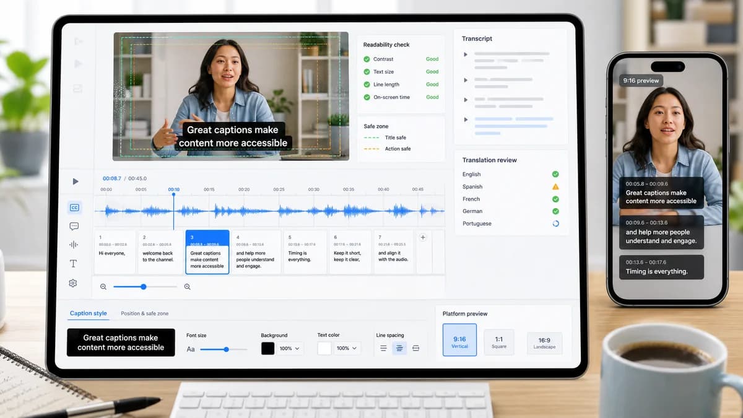Choose the widest line spacing option
This screenshot has width=743, height=418.
pyautogui.click(x=415, y=349)
